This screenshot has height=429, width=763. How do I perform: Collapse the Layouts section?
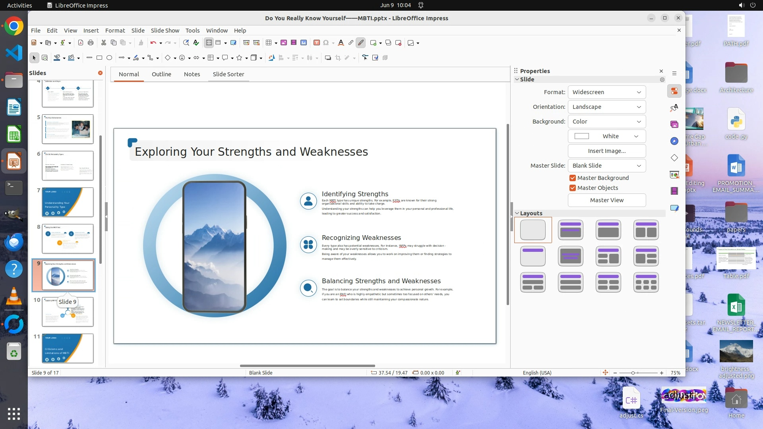tap(517, 213)
